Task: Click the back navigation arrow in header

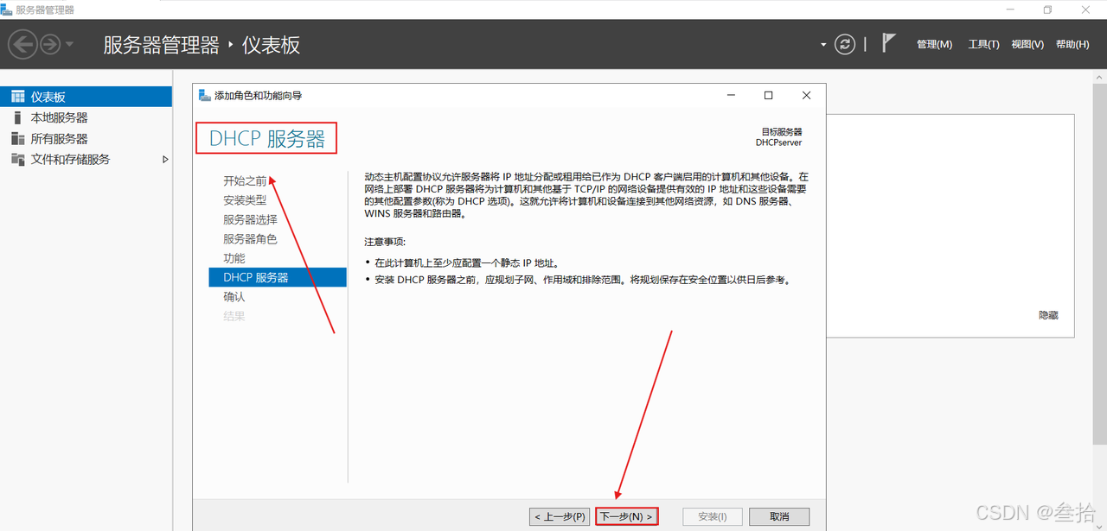Action: tap(23, 44)
